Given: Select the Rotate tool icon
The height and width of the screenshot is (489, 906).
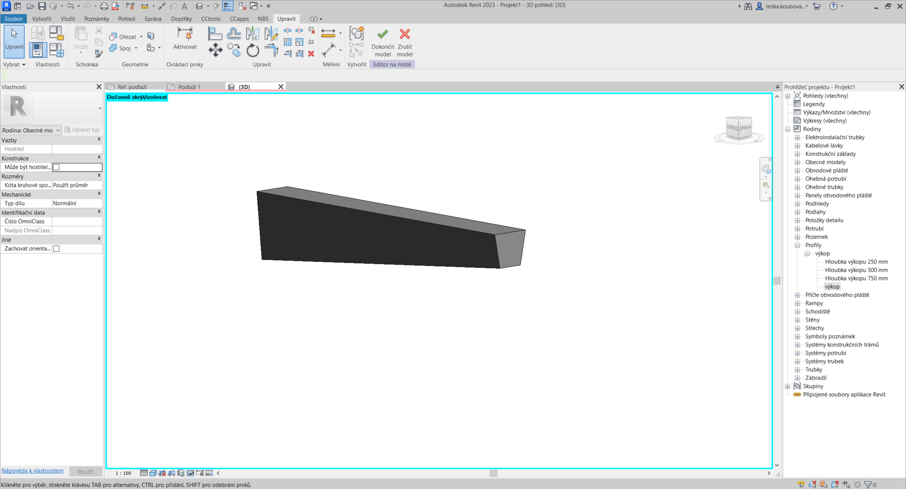Looking at the screenshot, I should pos(253,50).
